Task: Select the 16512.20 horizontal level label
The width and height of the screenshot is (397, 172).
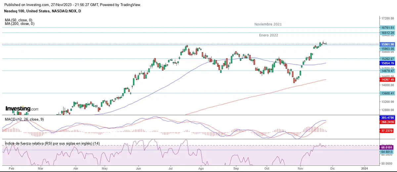Action: tap(387, 33)
